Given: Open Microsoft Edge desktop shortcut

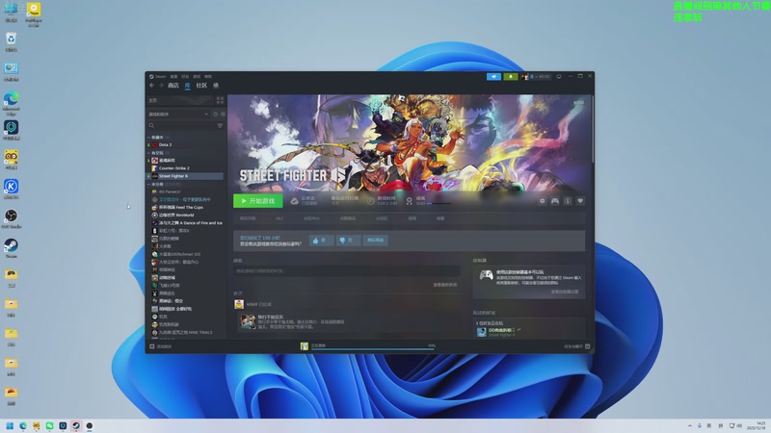Looking at the screenshot, I should pyautogui.click(x=11, y=104).
